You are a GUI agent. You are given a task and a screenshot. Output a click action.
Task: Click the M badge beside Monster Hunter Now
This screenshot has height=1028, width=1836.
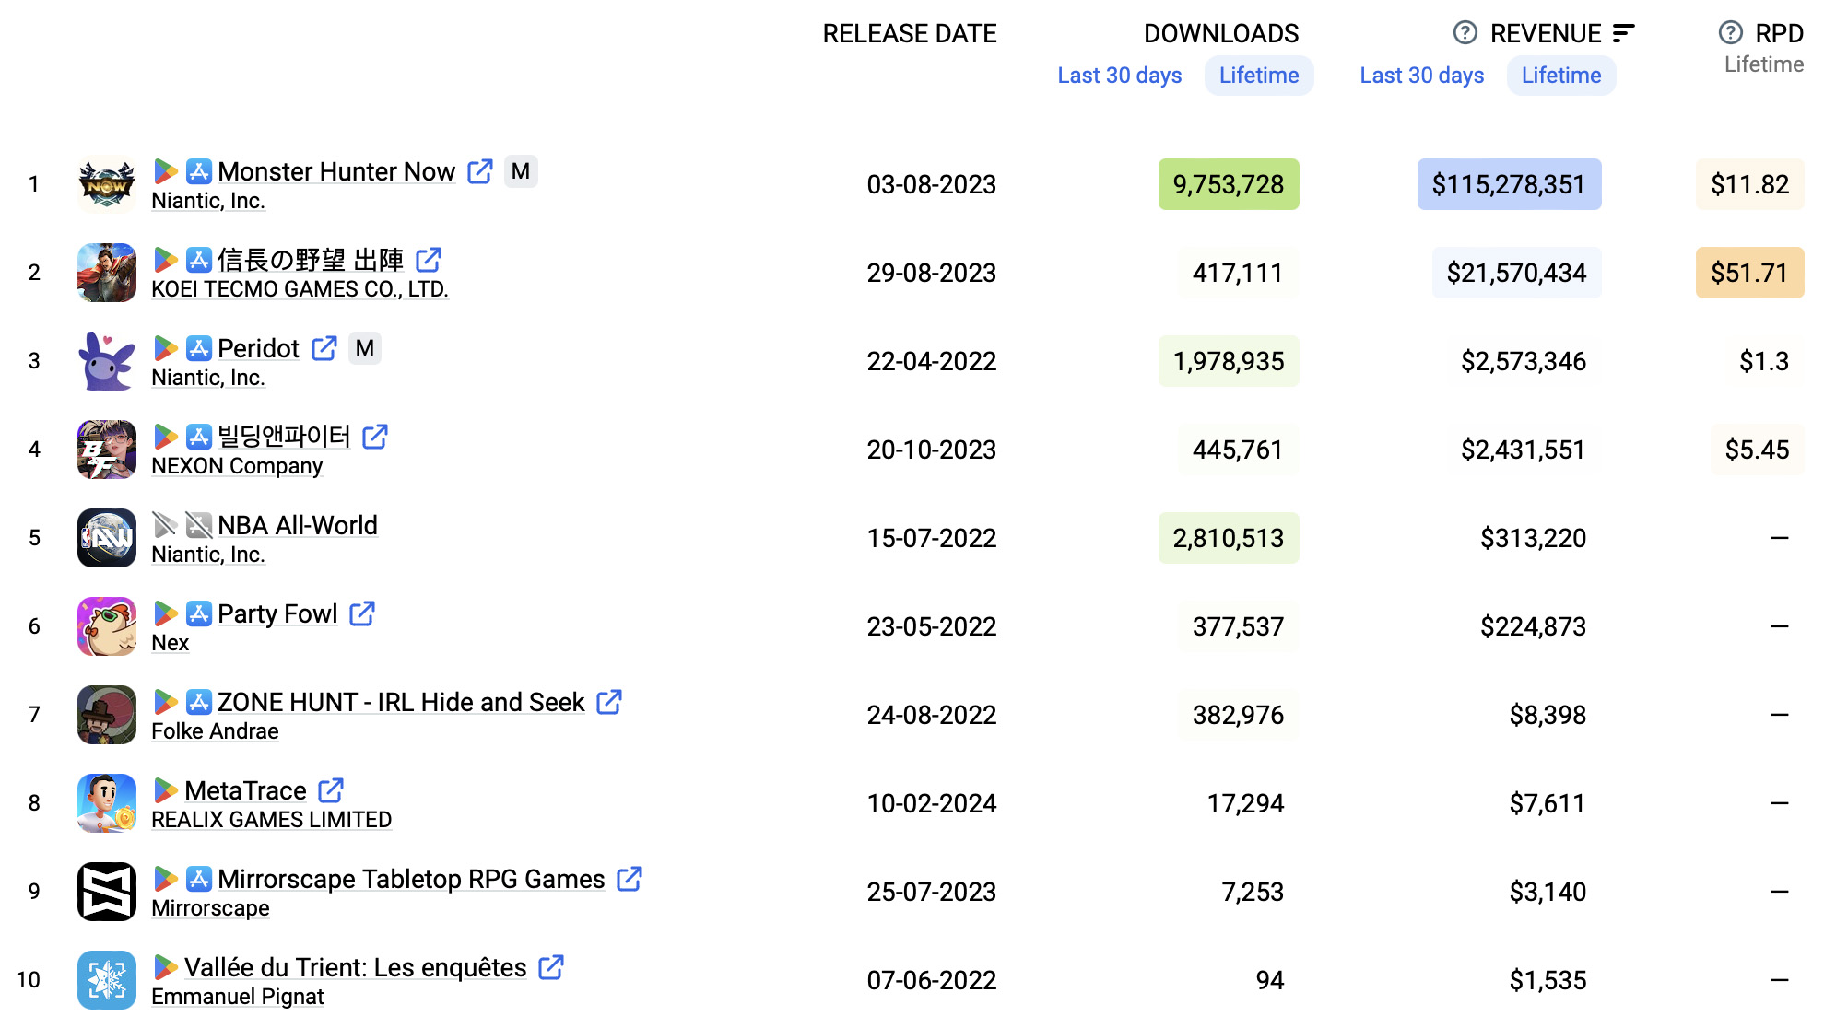tap(521, 171)
